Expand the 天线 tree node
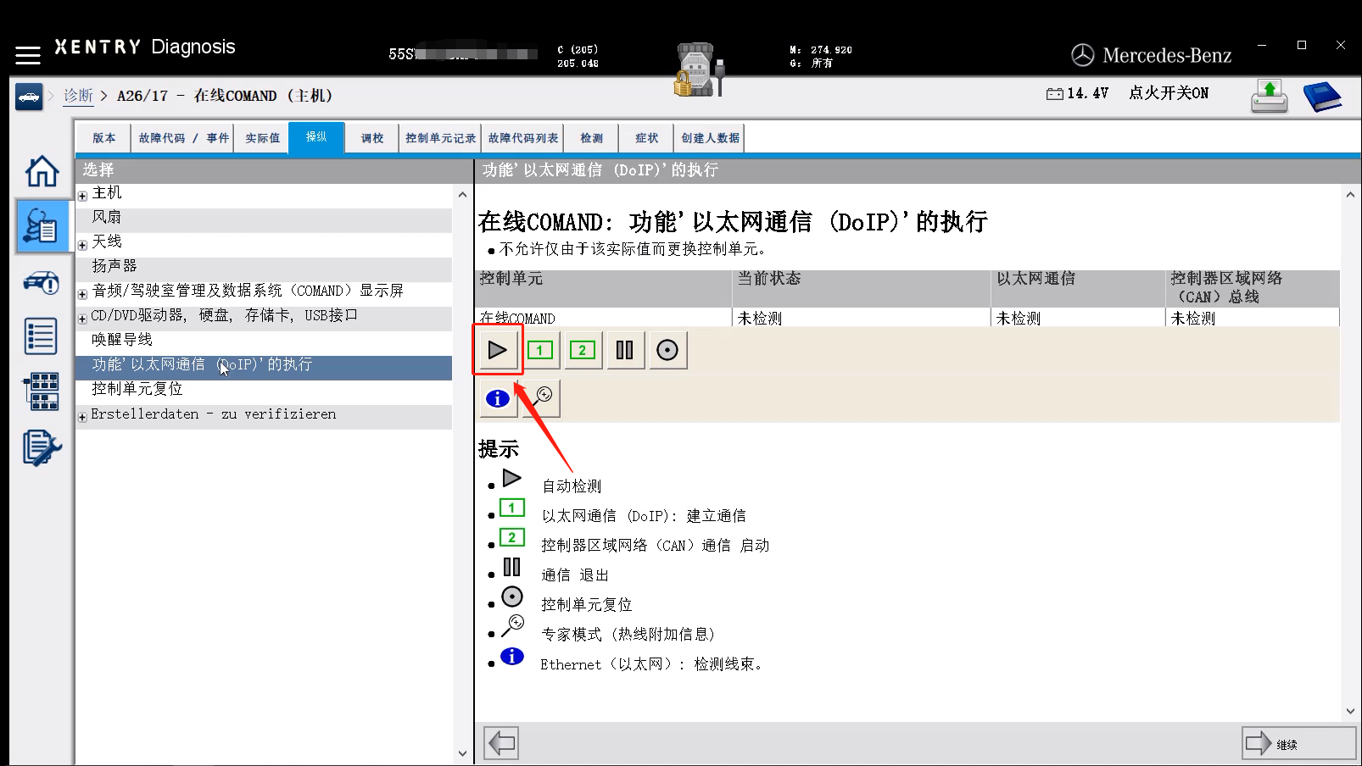Image resolution: width=1362 pixels, height=766 pixels. coord(82,245)
